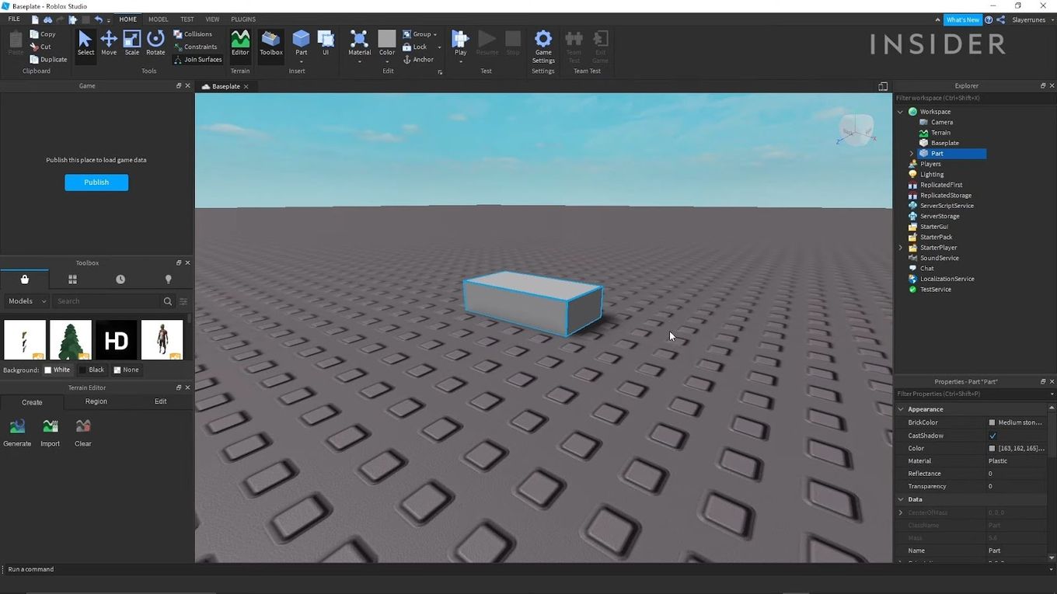The height and width of the screenshot is (594, 1057).
Task: Select Lighting in Explorer tree
Action: pyautogui.click(x=932, y=175)
